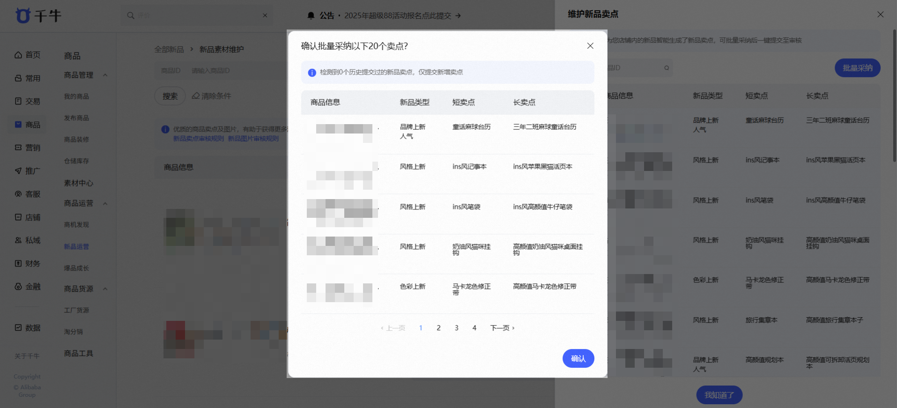Collapse the 商品运营 menu group

pos(105,203)
